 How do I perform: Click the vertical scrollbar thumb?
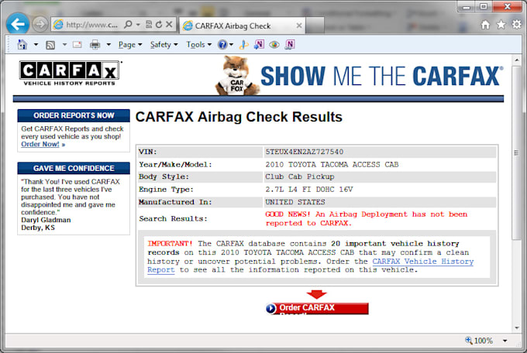(517, 153)
